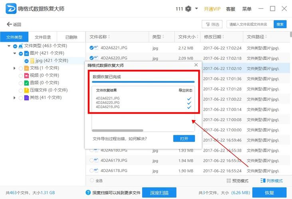
Task: Open the account dropdown arrow beside 111
Action: coord(197,8)
